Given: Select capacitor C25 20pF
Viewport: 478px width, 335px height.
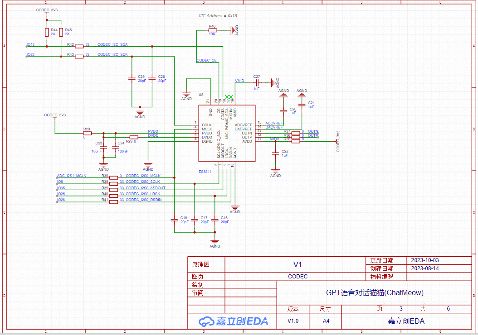Looking at the screenshot, I should pos(132,79).
